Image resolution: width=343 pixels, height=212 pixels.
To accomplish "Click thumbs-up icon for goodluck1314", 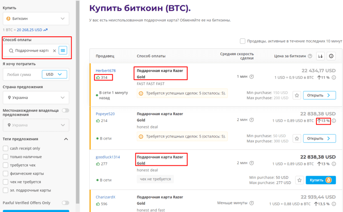I will click(98, 164).
